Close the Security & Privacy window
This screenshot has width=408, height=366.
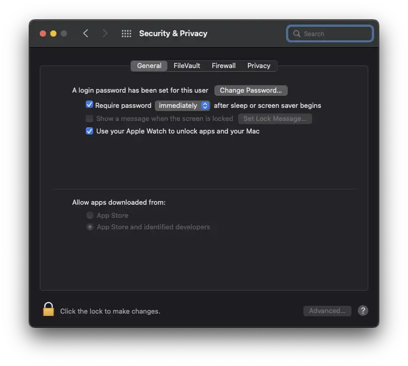point(43,34)
